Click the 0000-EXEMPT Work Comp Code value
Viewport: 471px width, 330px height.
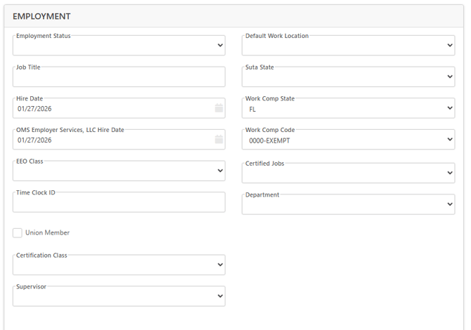[269, 140]
